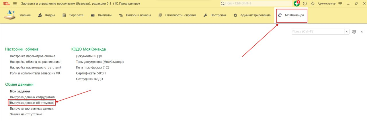Open Документы КЭДО link
Screen dimensions: 367x121
(x=89, y=56)
